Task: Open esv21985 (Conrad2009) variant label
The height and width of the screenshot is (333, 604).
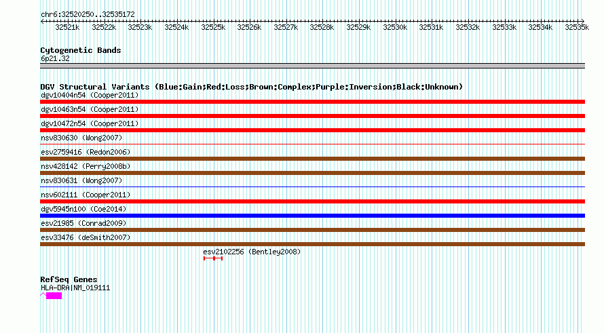Action: tap(83, 223)
